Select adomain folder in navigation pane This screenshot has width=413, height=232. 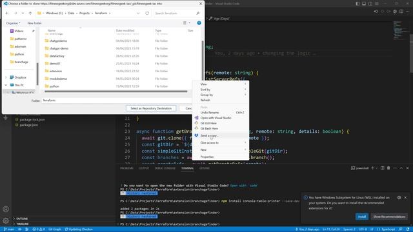point(20,46)
